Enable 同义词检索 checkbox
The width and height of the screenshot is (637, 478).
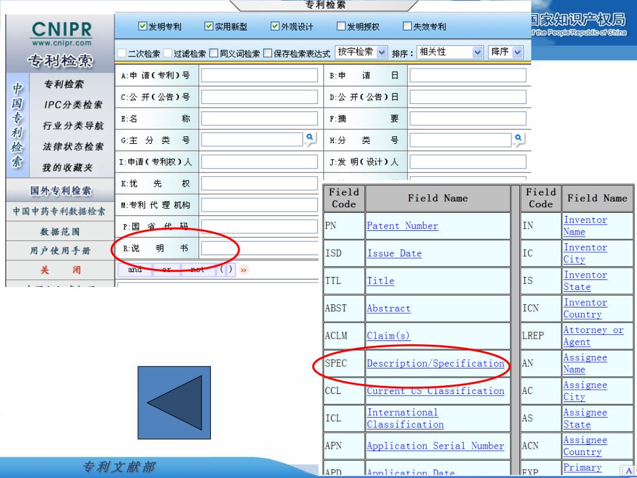point(214,53)
